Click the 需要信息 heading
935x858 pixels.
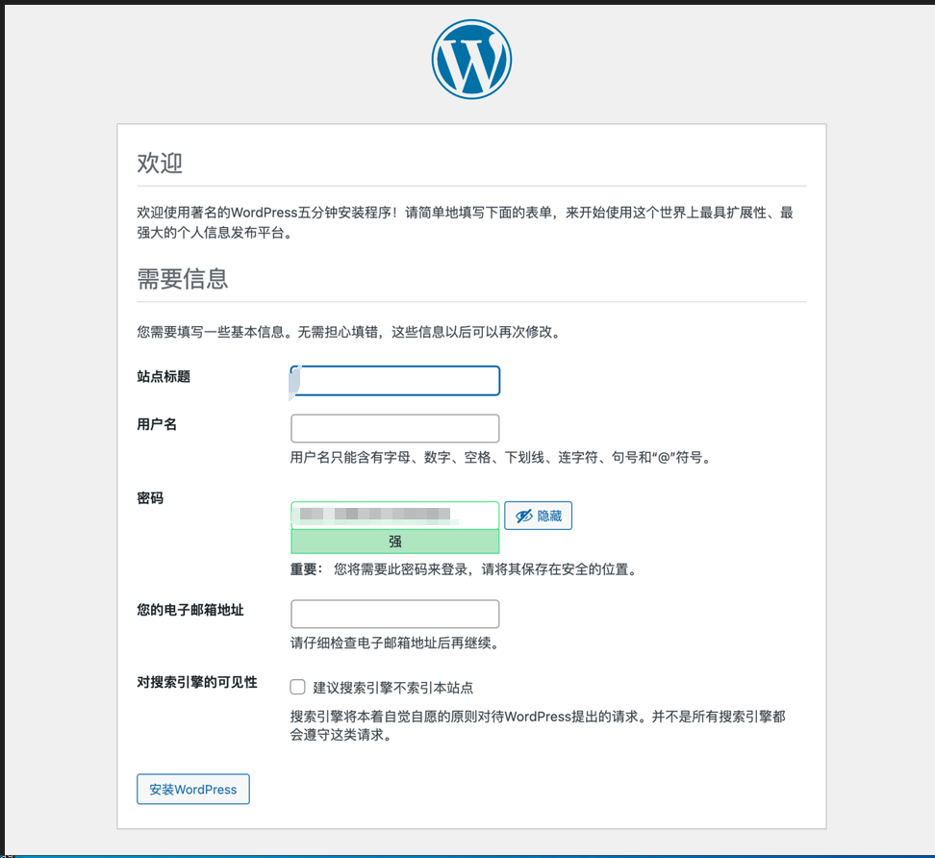[x=183, y=279]
